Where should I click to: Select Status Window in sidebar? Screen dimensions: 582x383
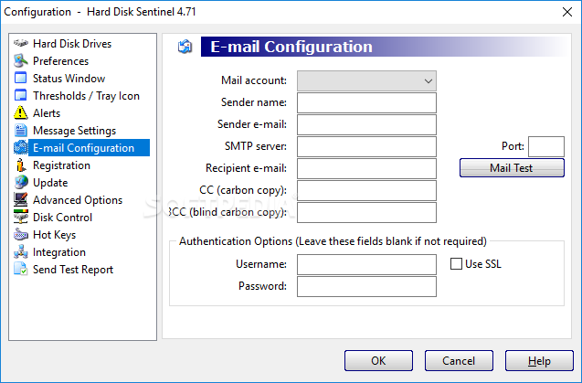pyautogui.click(x=69, y=79)
